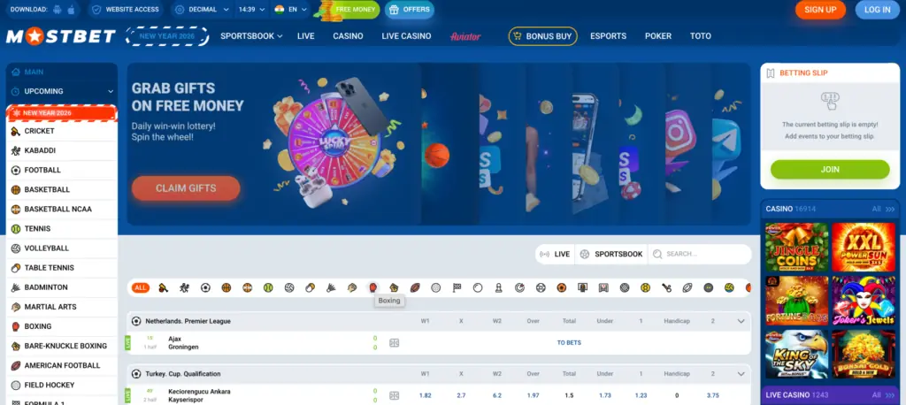Open NEW YEAR 2026 promo in header
This screenshot has width=906, height=405.
pyautogui.click(x=167, y=36)
